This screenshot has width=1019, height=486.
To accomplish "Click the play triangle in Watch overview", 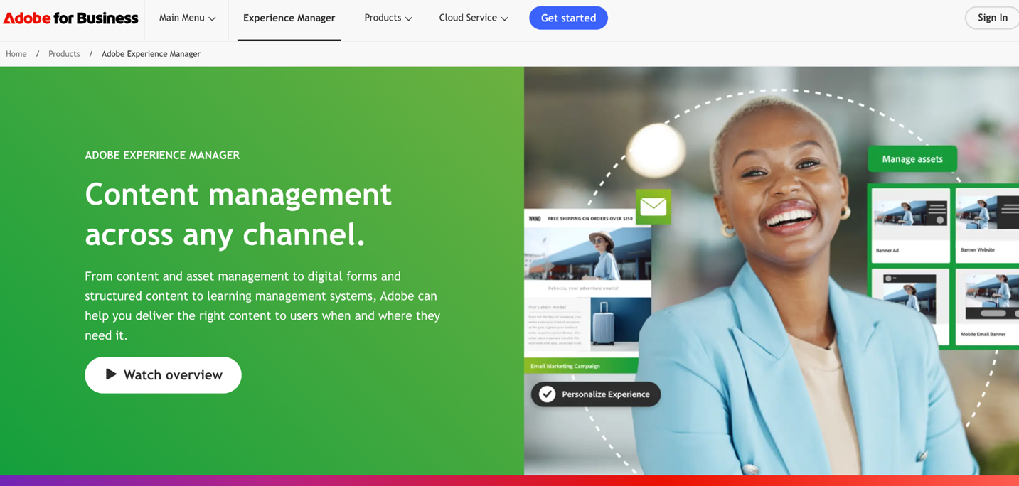I will pyautogui.click(x=111, y=374).
